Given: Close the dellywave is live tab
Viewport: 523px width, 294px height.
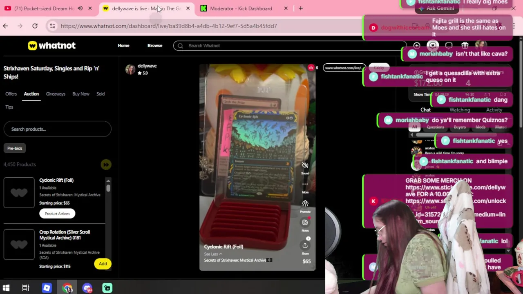Looking at the screenshot, I should 188,8.
